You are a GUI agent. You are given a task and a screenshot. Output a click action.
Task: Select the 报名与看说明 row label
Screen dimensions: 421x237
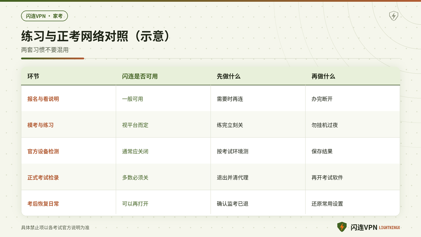(x=43, y=99)
